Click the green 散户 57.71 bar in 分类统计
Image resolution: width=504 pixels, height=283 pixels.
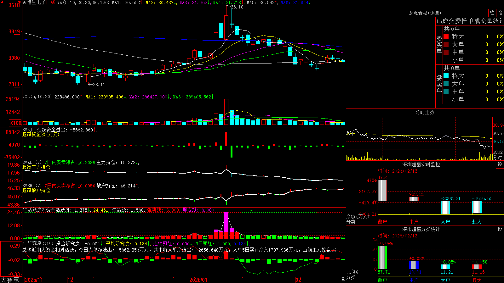pos(382,258)
